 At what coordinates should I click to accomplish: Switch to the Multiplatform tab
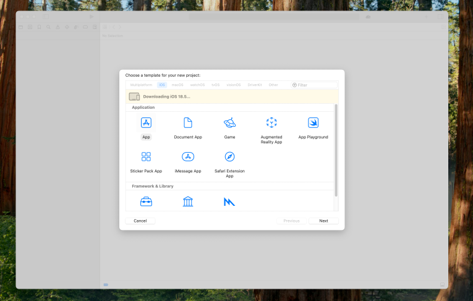[x=141, y=85]
